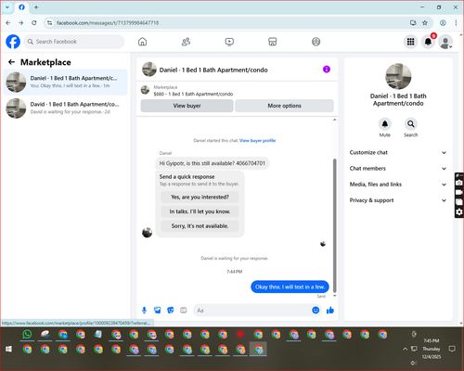The height and width of the screenshot is (371, 464).
Task: Open the Notifications bell icon
Action: click(x=428, y=42)
